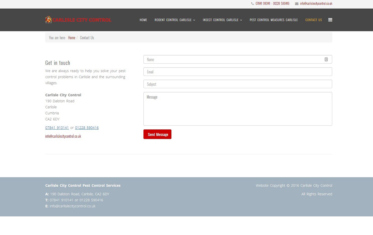Image resolution: width=373 pixels, height=235 pixels.
Task: Select Contact Us in navigation bar
Action: [x=313, y=20]
